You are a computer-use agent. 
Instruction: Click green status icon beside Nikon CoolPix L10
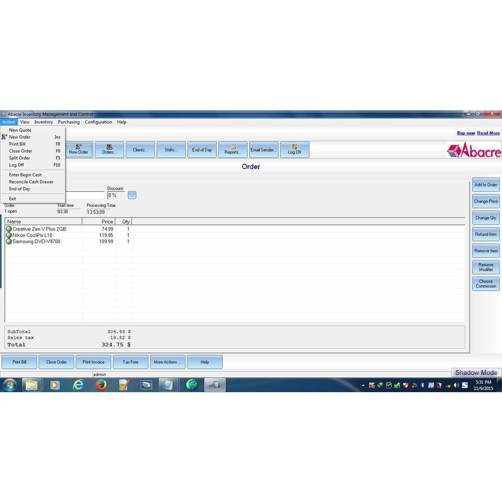(x=9, y=235)
